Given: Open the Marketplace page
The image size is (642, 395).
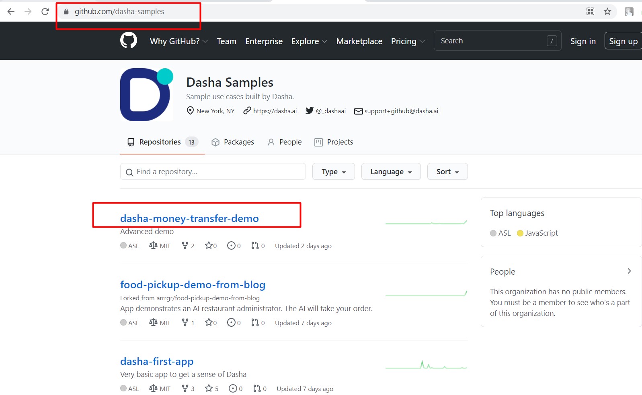Looking at the screenshot, I should pyautogui.click(x=359, y=41).
